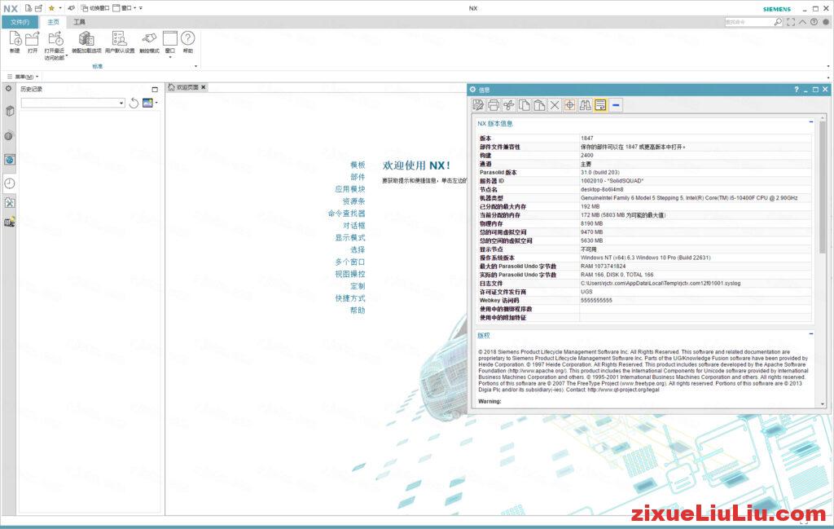Click the command search input field at top right
The height and width of the screenshot is (529, 834).
[749, 22]
